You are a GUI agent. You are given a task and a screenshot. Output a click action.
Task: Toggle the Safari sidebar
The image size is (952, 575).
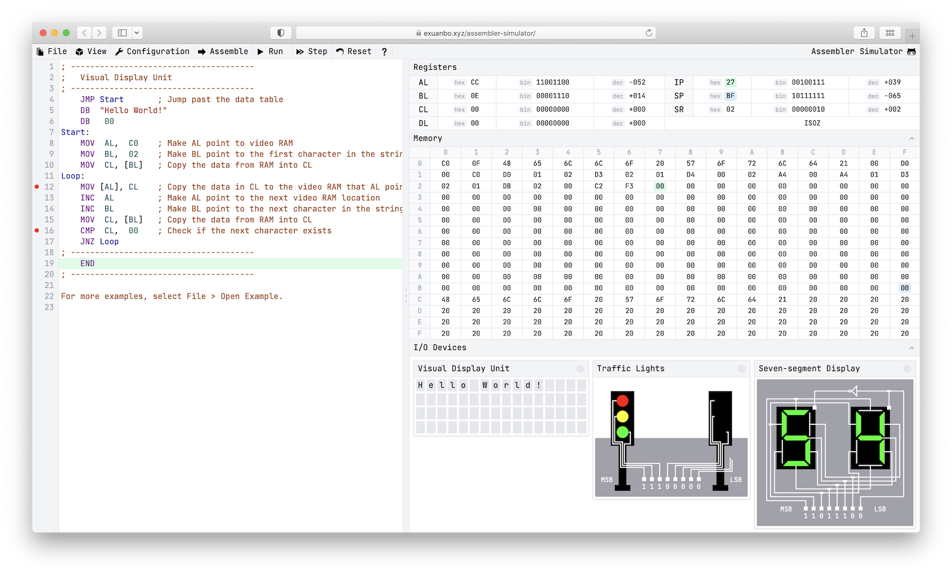(x=122, y=33)
